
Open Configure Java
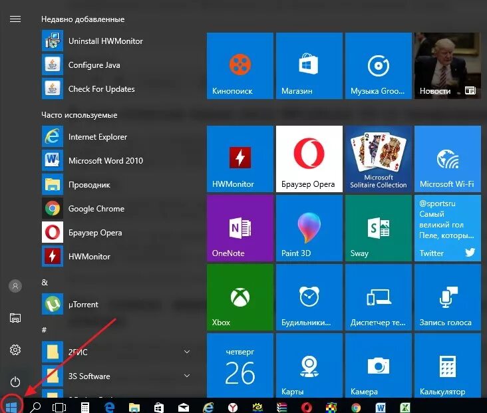(81, 65)
